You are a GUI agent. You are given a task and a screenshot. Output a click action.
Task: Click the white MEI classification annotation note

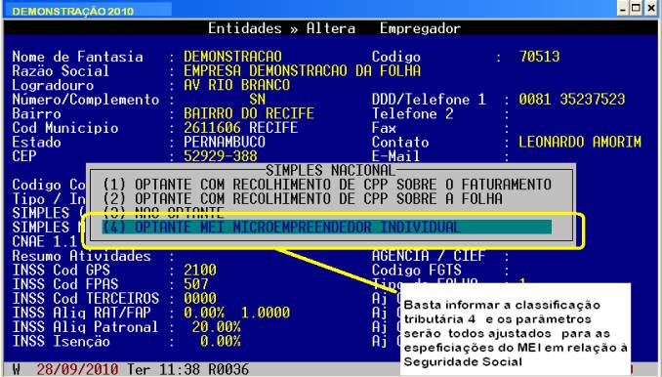point(516,330)
